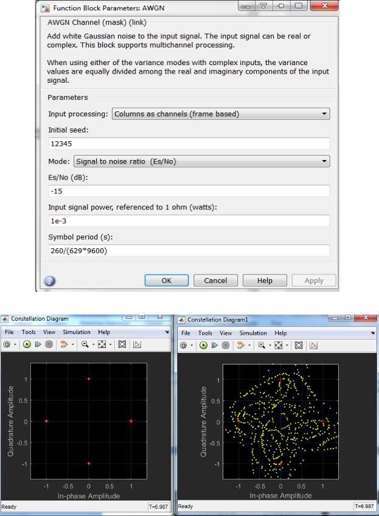Expand zoom dropdown arrow in Constellation Diagram window

click(x=93, y=344)
